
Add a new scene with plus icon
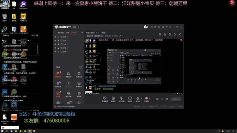click(x=82, y=33)
